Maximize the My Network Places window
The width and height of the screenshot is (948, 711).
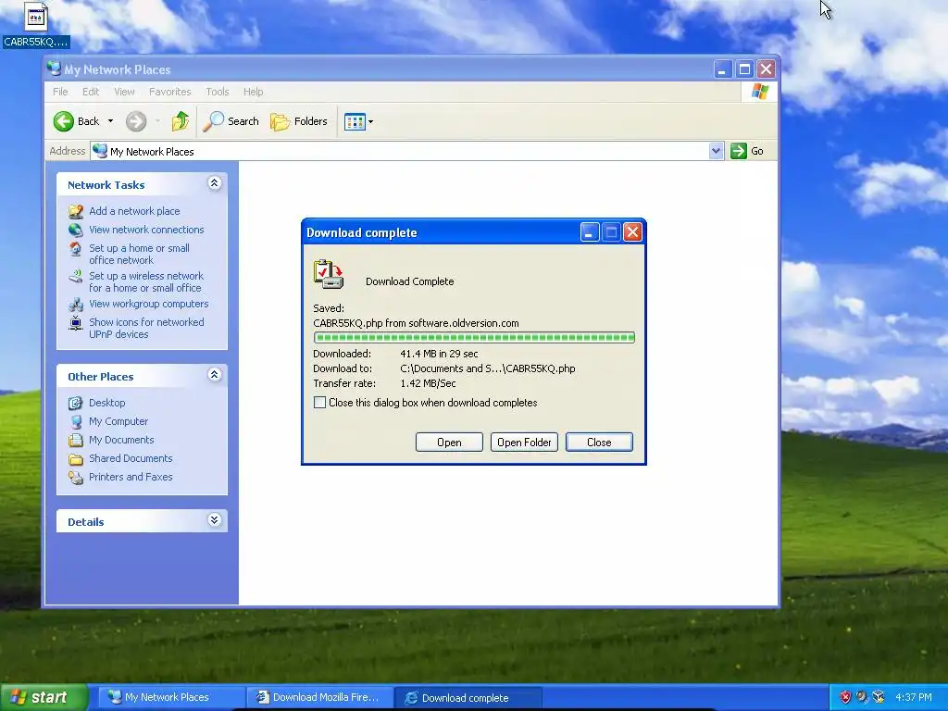744,69
